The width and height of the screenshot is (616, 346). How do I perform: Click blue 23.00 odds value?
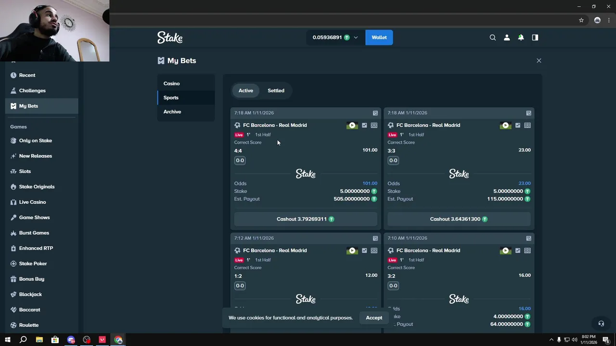click(525, 184)
